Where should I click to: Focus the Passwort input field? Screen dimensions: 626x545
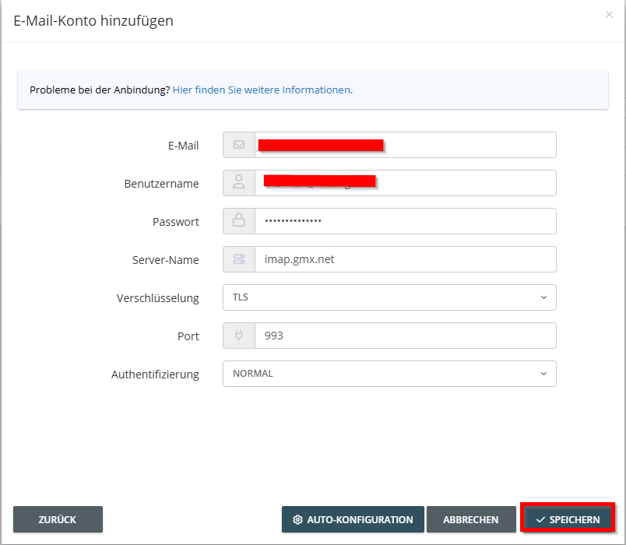(405, 221)
